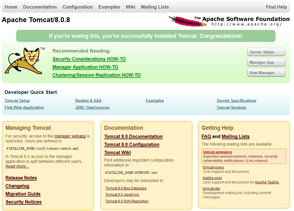294x211 pixels.
Task: Open the Apache Taglibs link
Action: point(267,182)
